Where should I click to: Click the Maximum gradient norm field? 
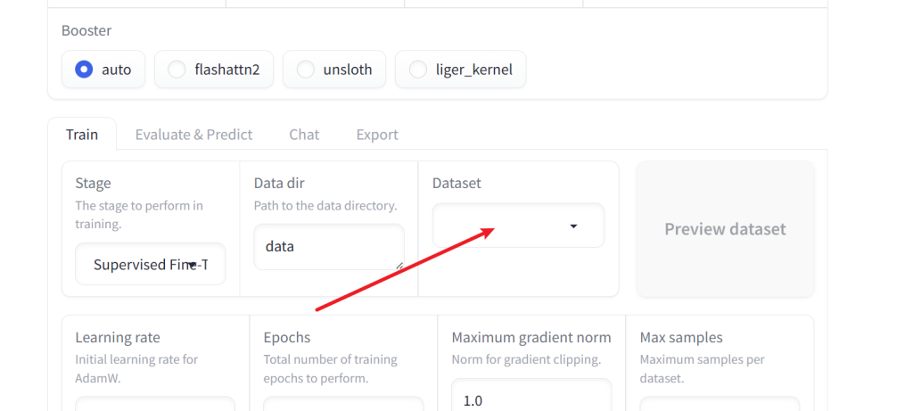coord(531,399)
